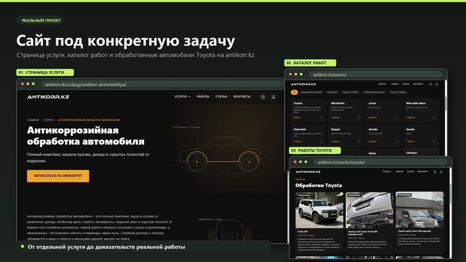Click the arrow icon on the Lexus card

click(x=396, y=118)
